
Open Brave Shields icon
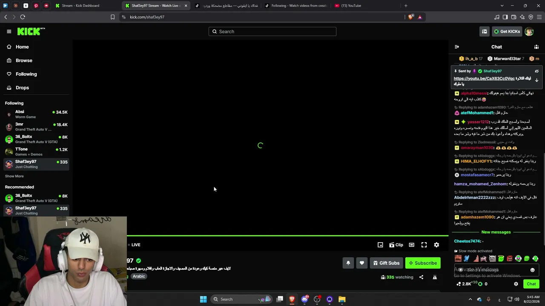pos(411,17)
